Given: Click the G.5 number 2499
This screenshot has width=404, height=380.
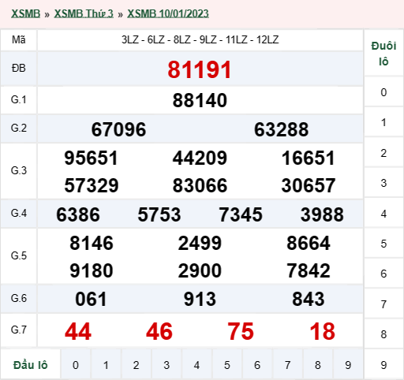Looking at the screenshot, I should click(200, 243).
